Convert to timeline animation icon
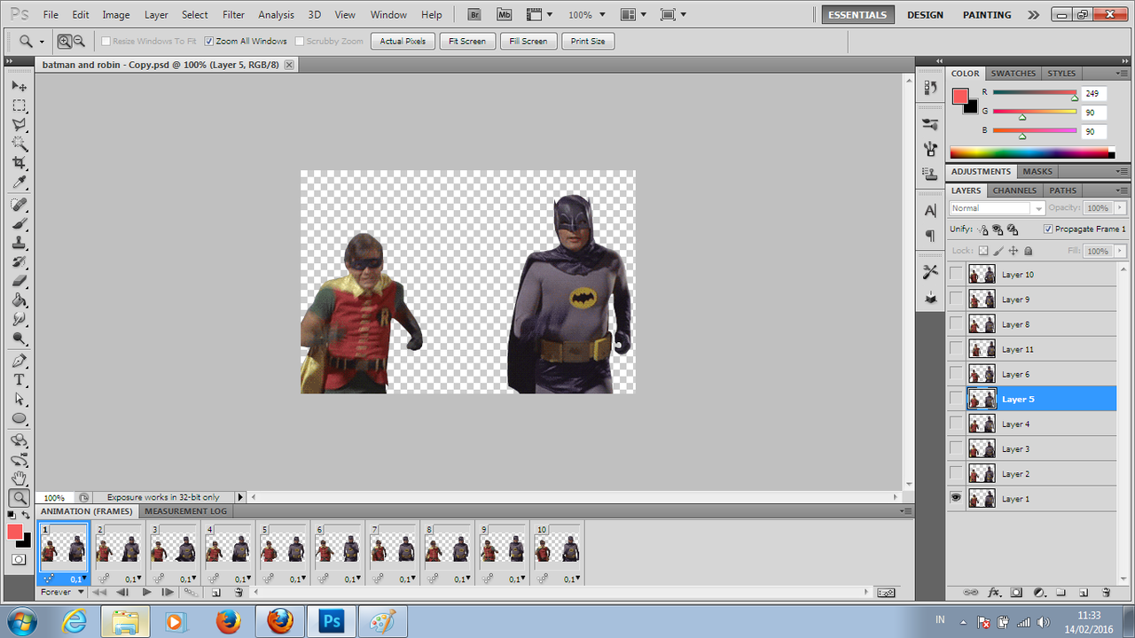This screenshot has width=1135, height=638. 885,592
